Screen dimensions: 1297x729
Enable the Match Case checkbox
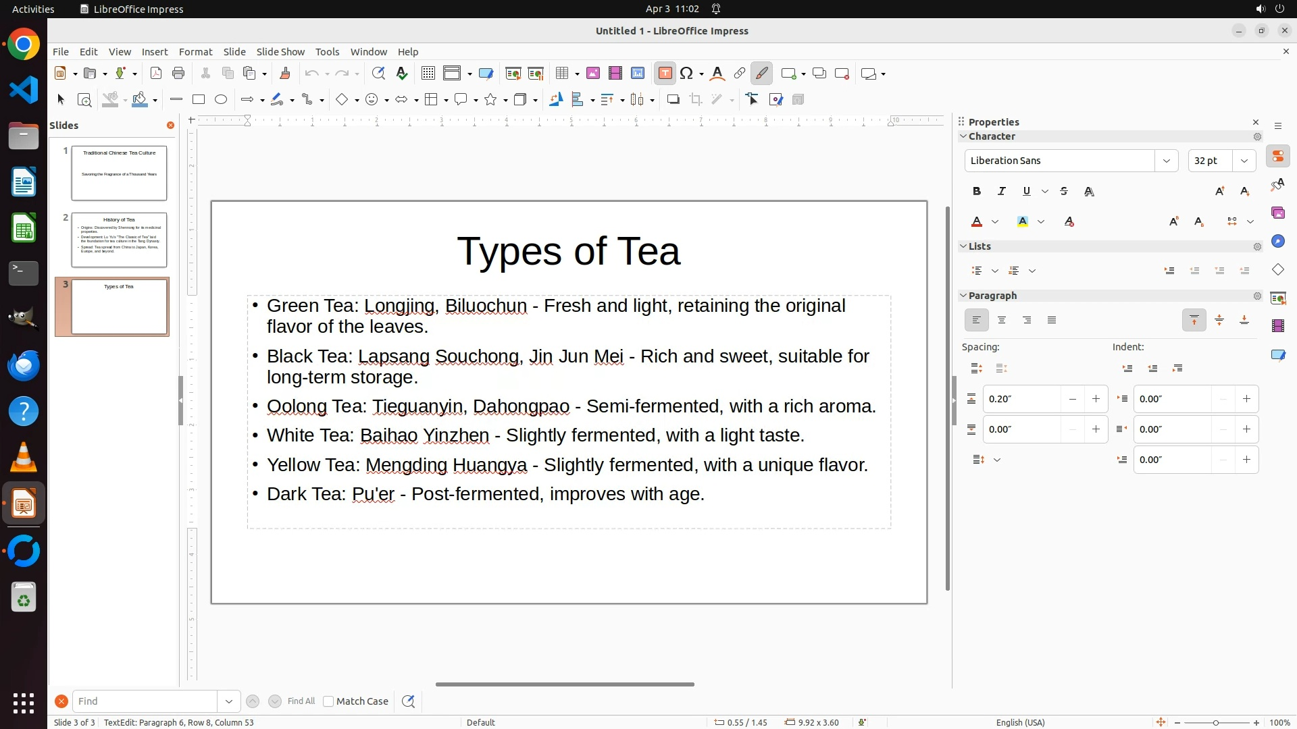328,701
